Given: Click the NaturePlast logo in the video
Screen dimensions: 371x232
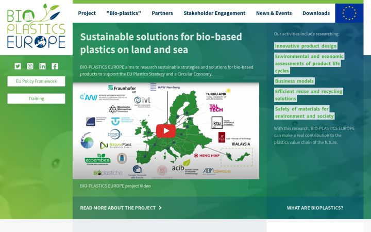Looking at the screenshot, I should (116, 145).
